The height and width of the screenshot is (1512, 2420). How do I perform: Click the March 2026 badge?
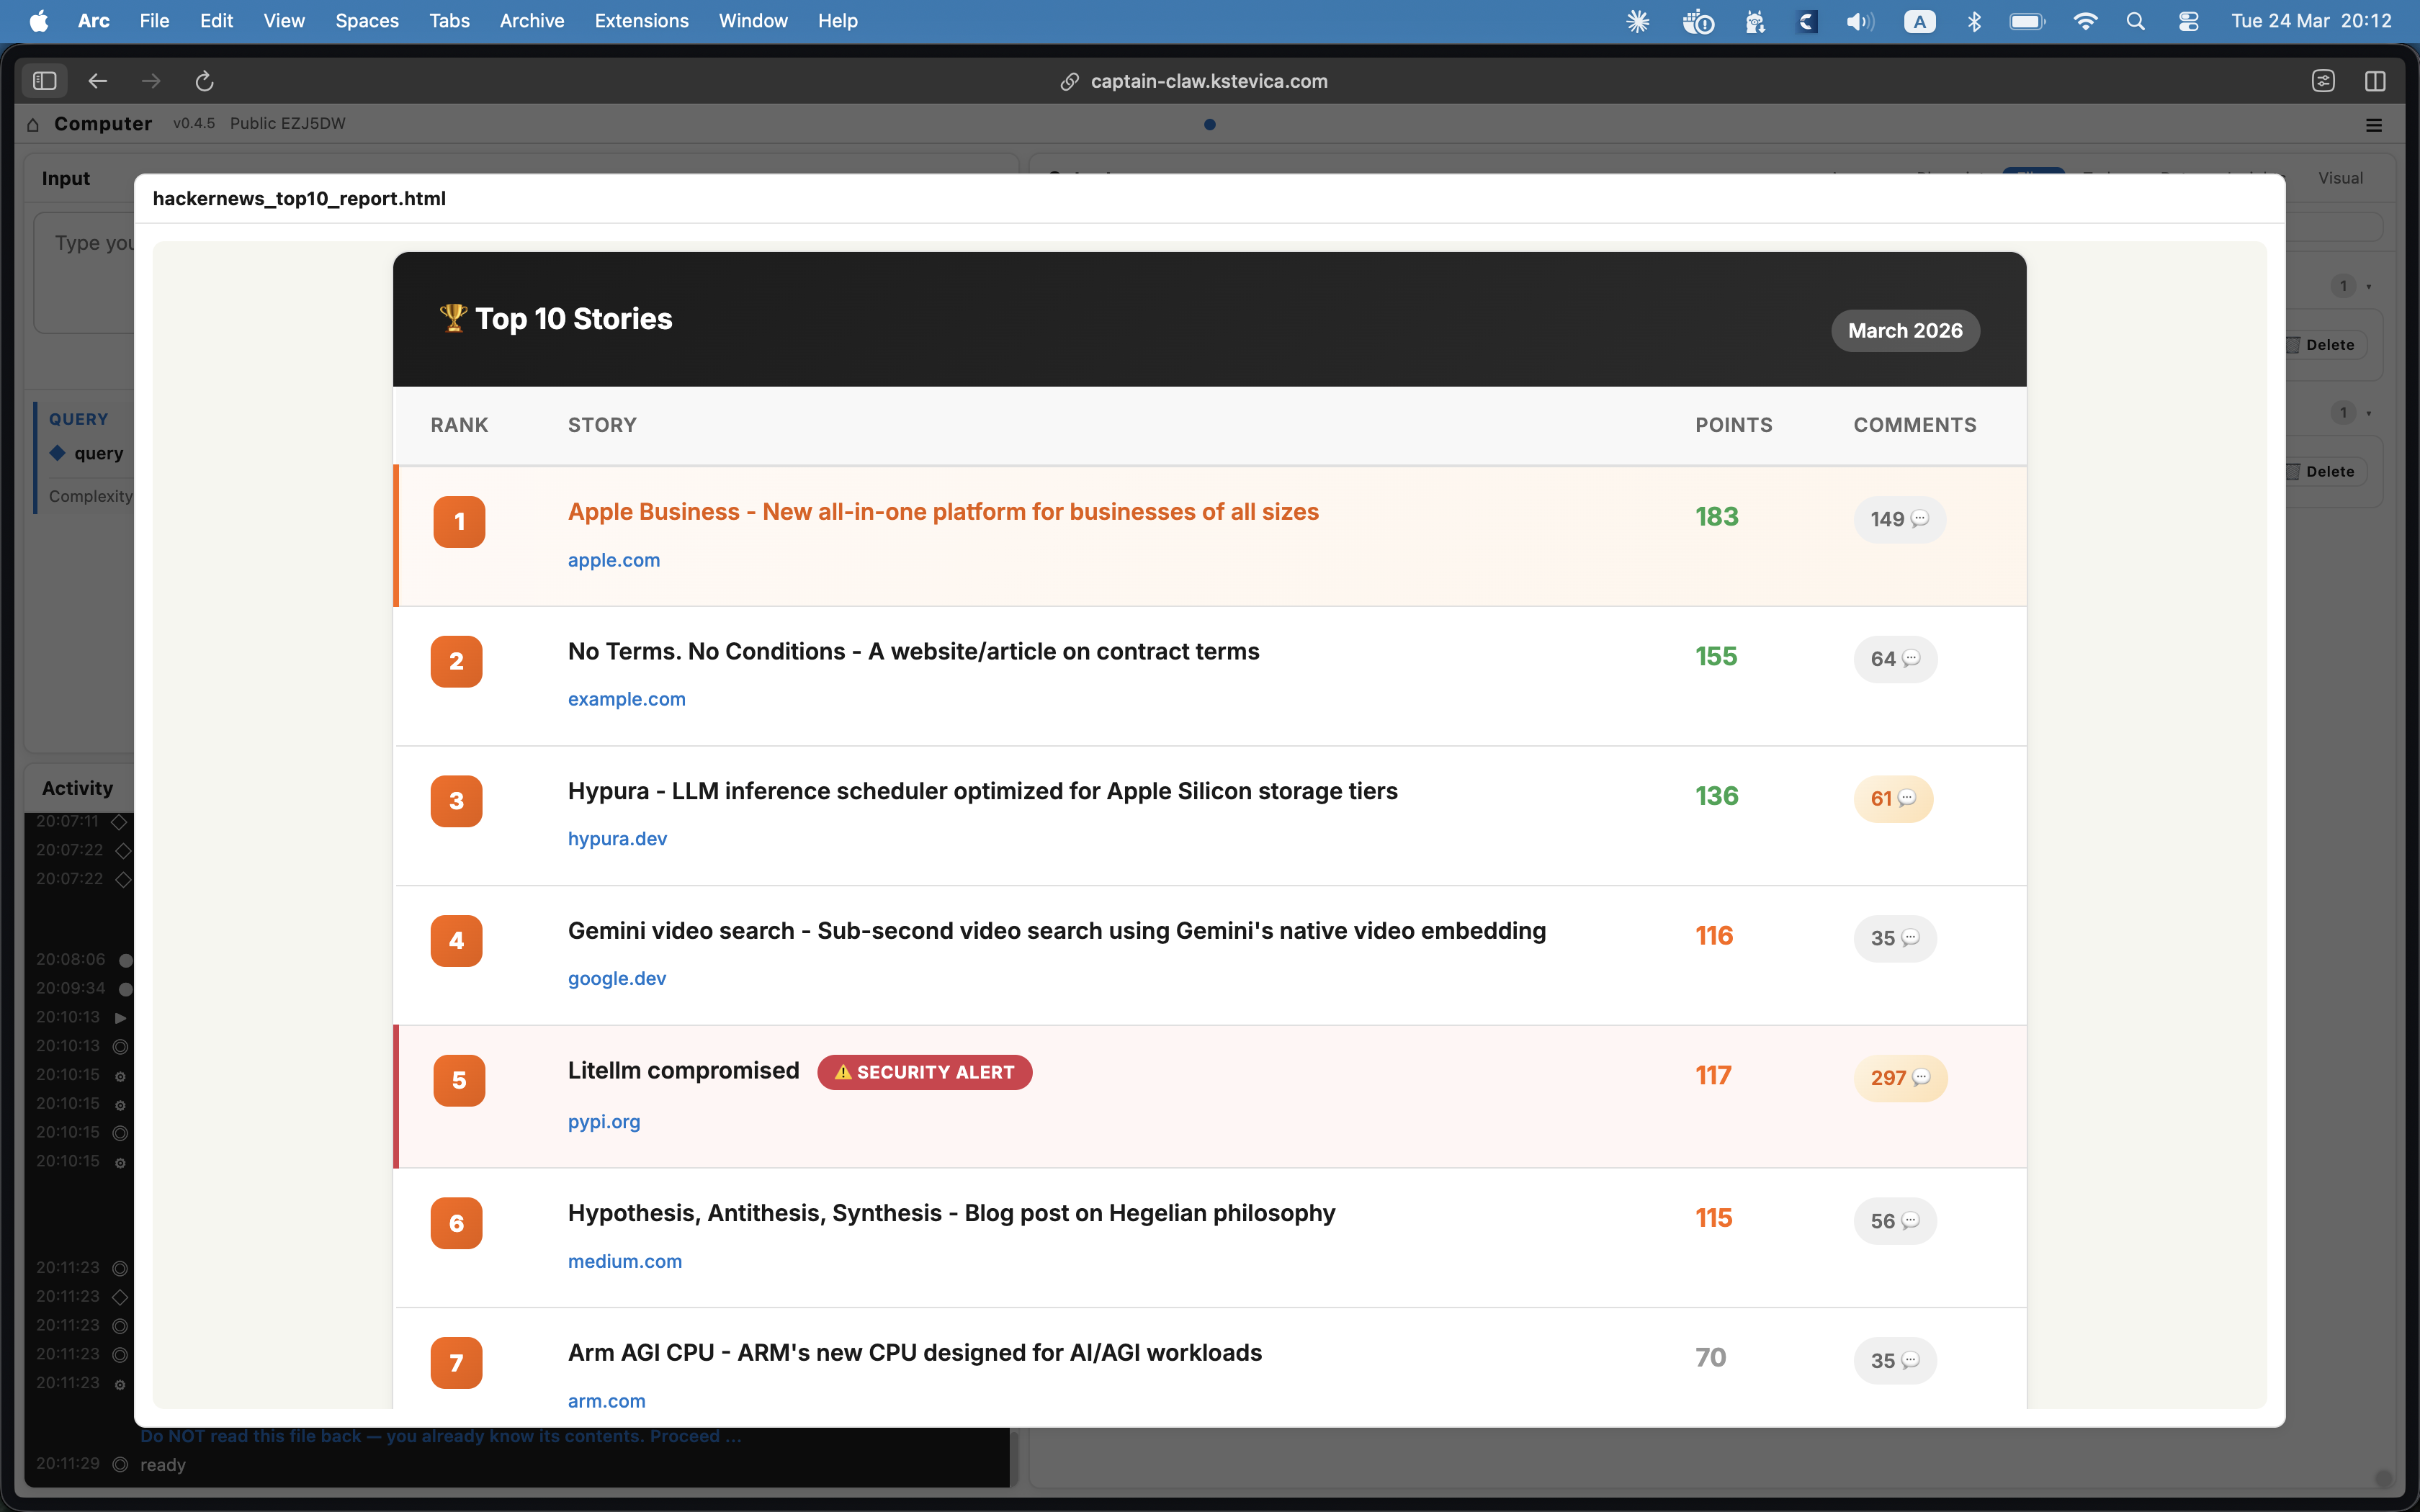pos(1905,331)
